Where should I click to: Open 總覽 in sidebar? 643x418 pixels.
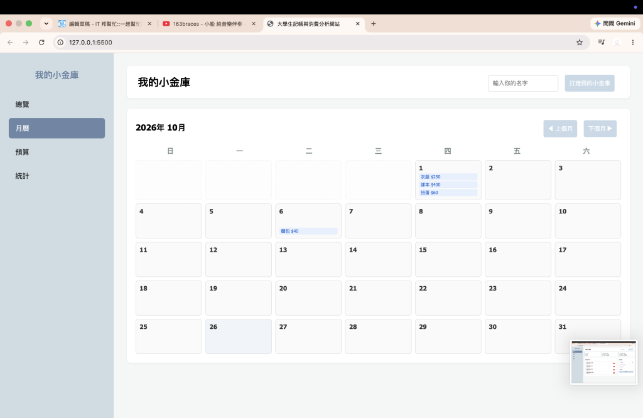click(57, 104)
